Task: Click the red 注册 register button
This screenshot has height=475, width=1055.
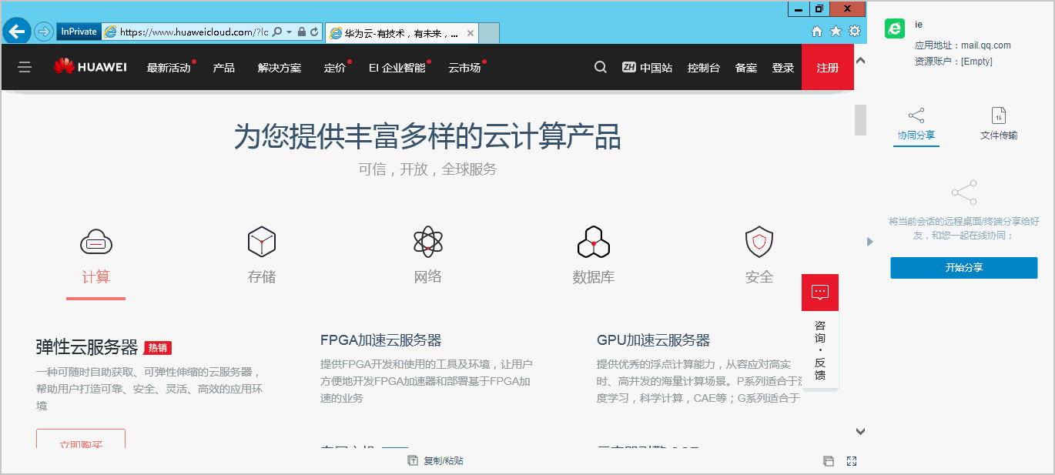Action: pyautogui.click(x=828, y=68)
